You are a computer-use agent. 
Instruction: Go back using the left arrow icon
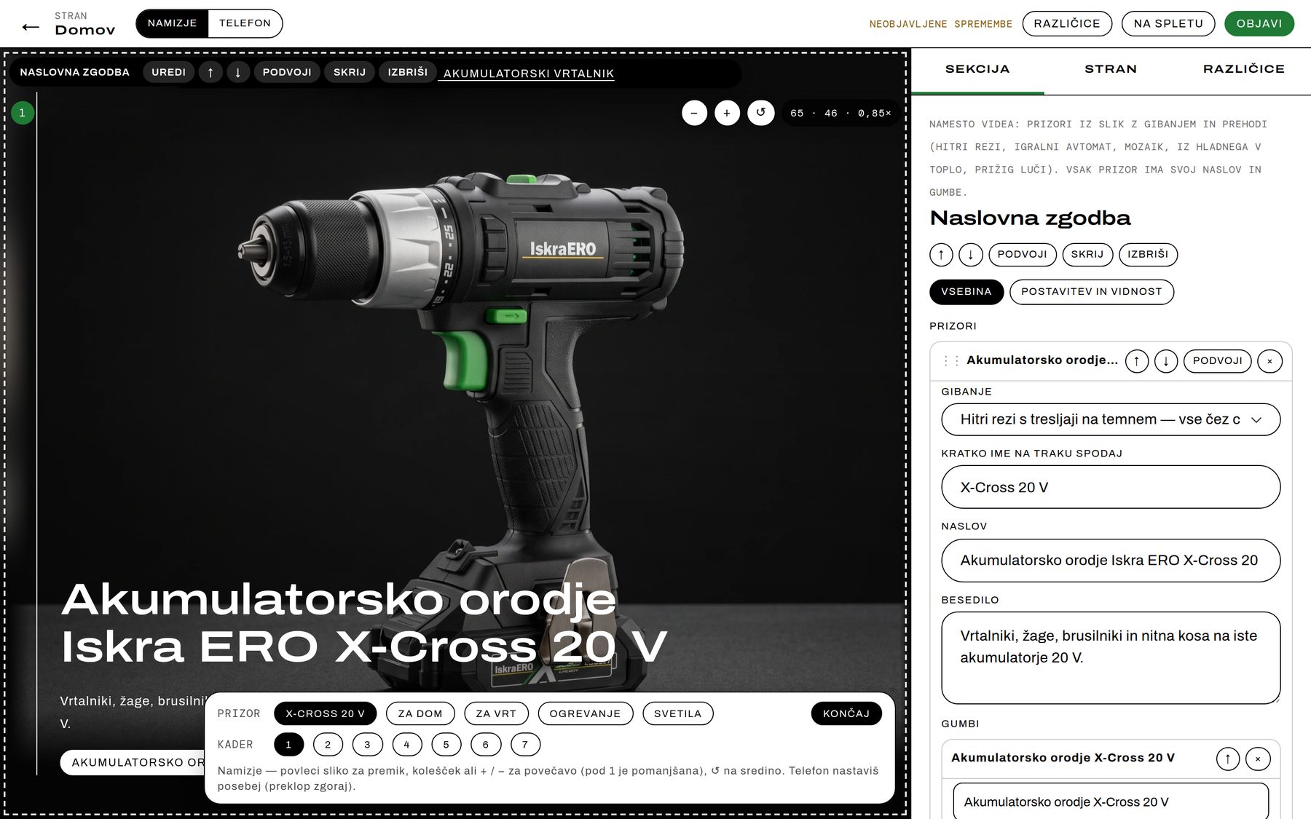click(x=31, y=28)
